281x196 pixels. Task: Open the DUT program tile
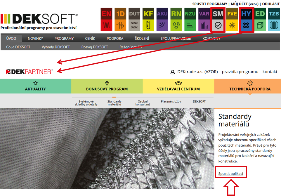(x=134, y=19)
